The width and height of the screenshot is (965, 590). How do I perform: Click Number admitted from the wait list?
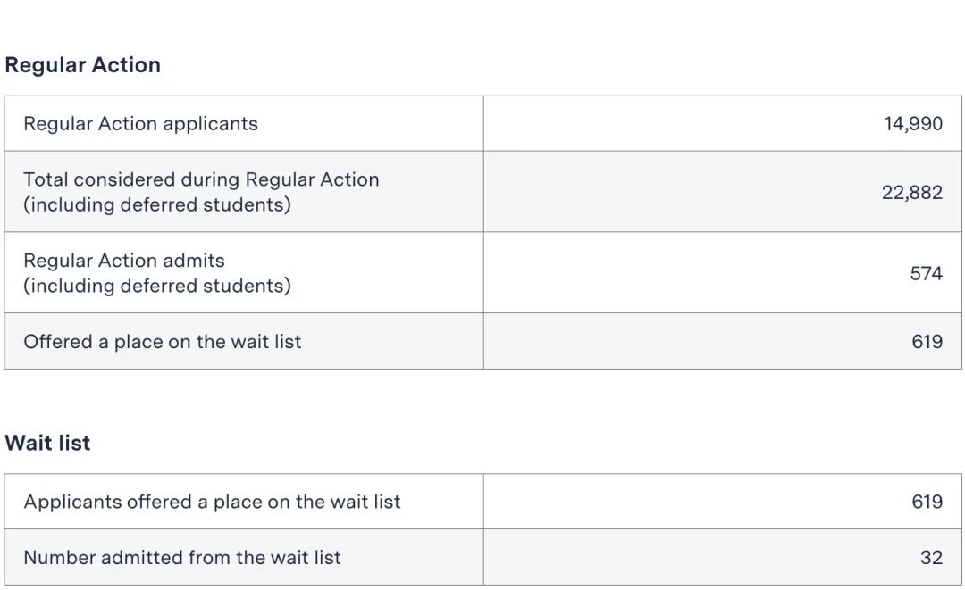(x=182, y=558)
